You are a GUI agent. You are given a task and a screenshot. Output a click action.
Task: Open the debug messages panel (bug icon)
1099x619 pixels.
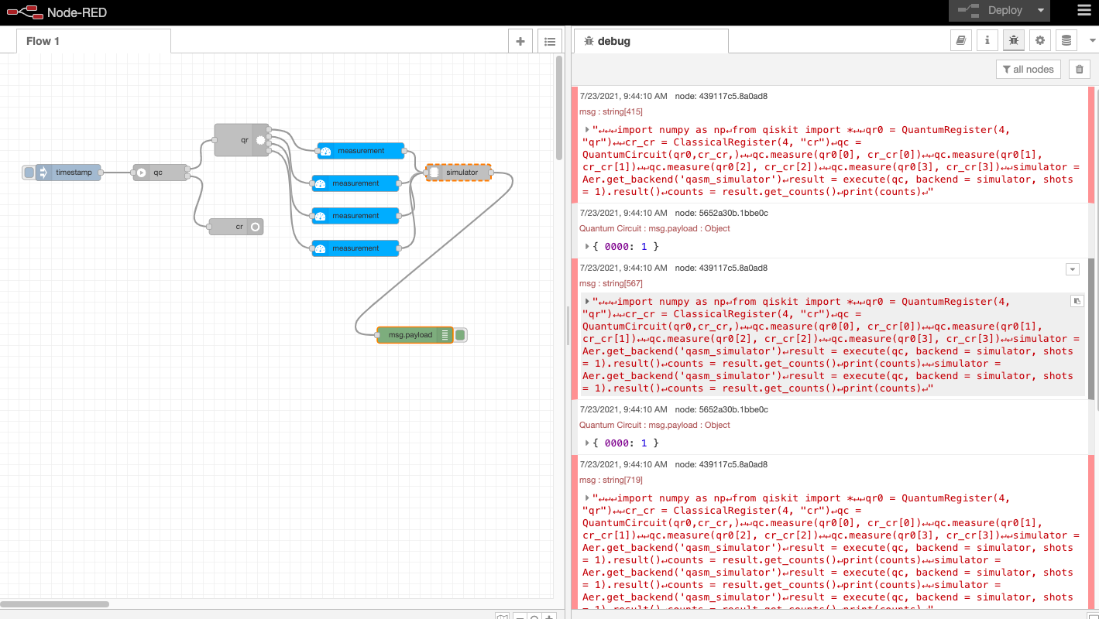[1014, 40]
